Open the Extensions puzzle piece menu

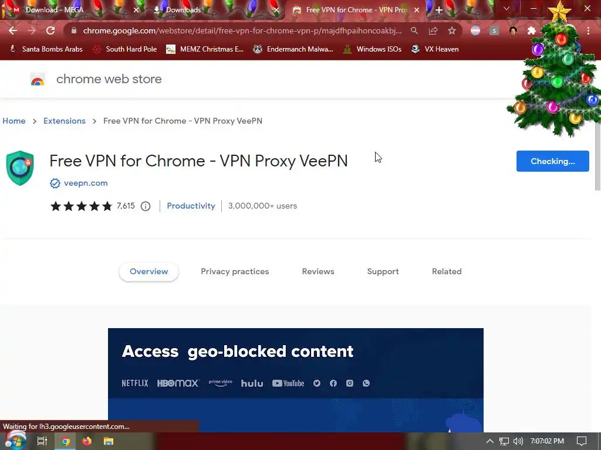(x=531, y=30)
